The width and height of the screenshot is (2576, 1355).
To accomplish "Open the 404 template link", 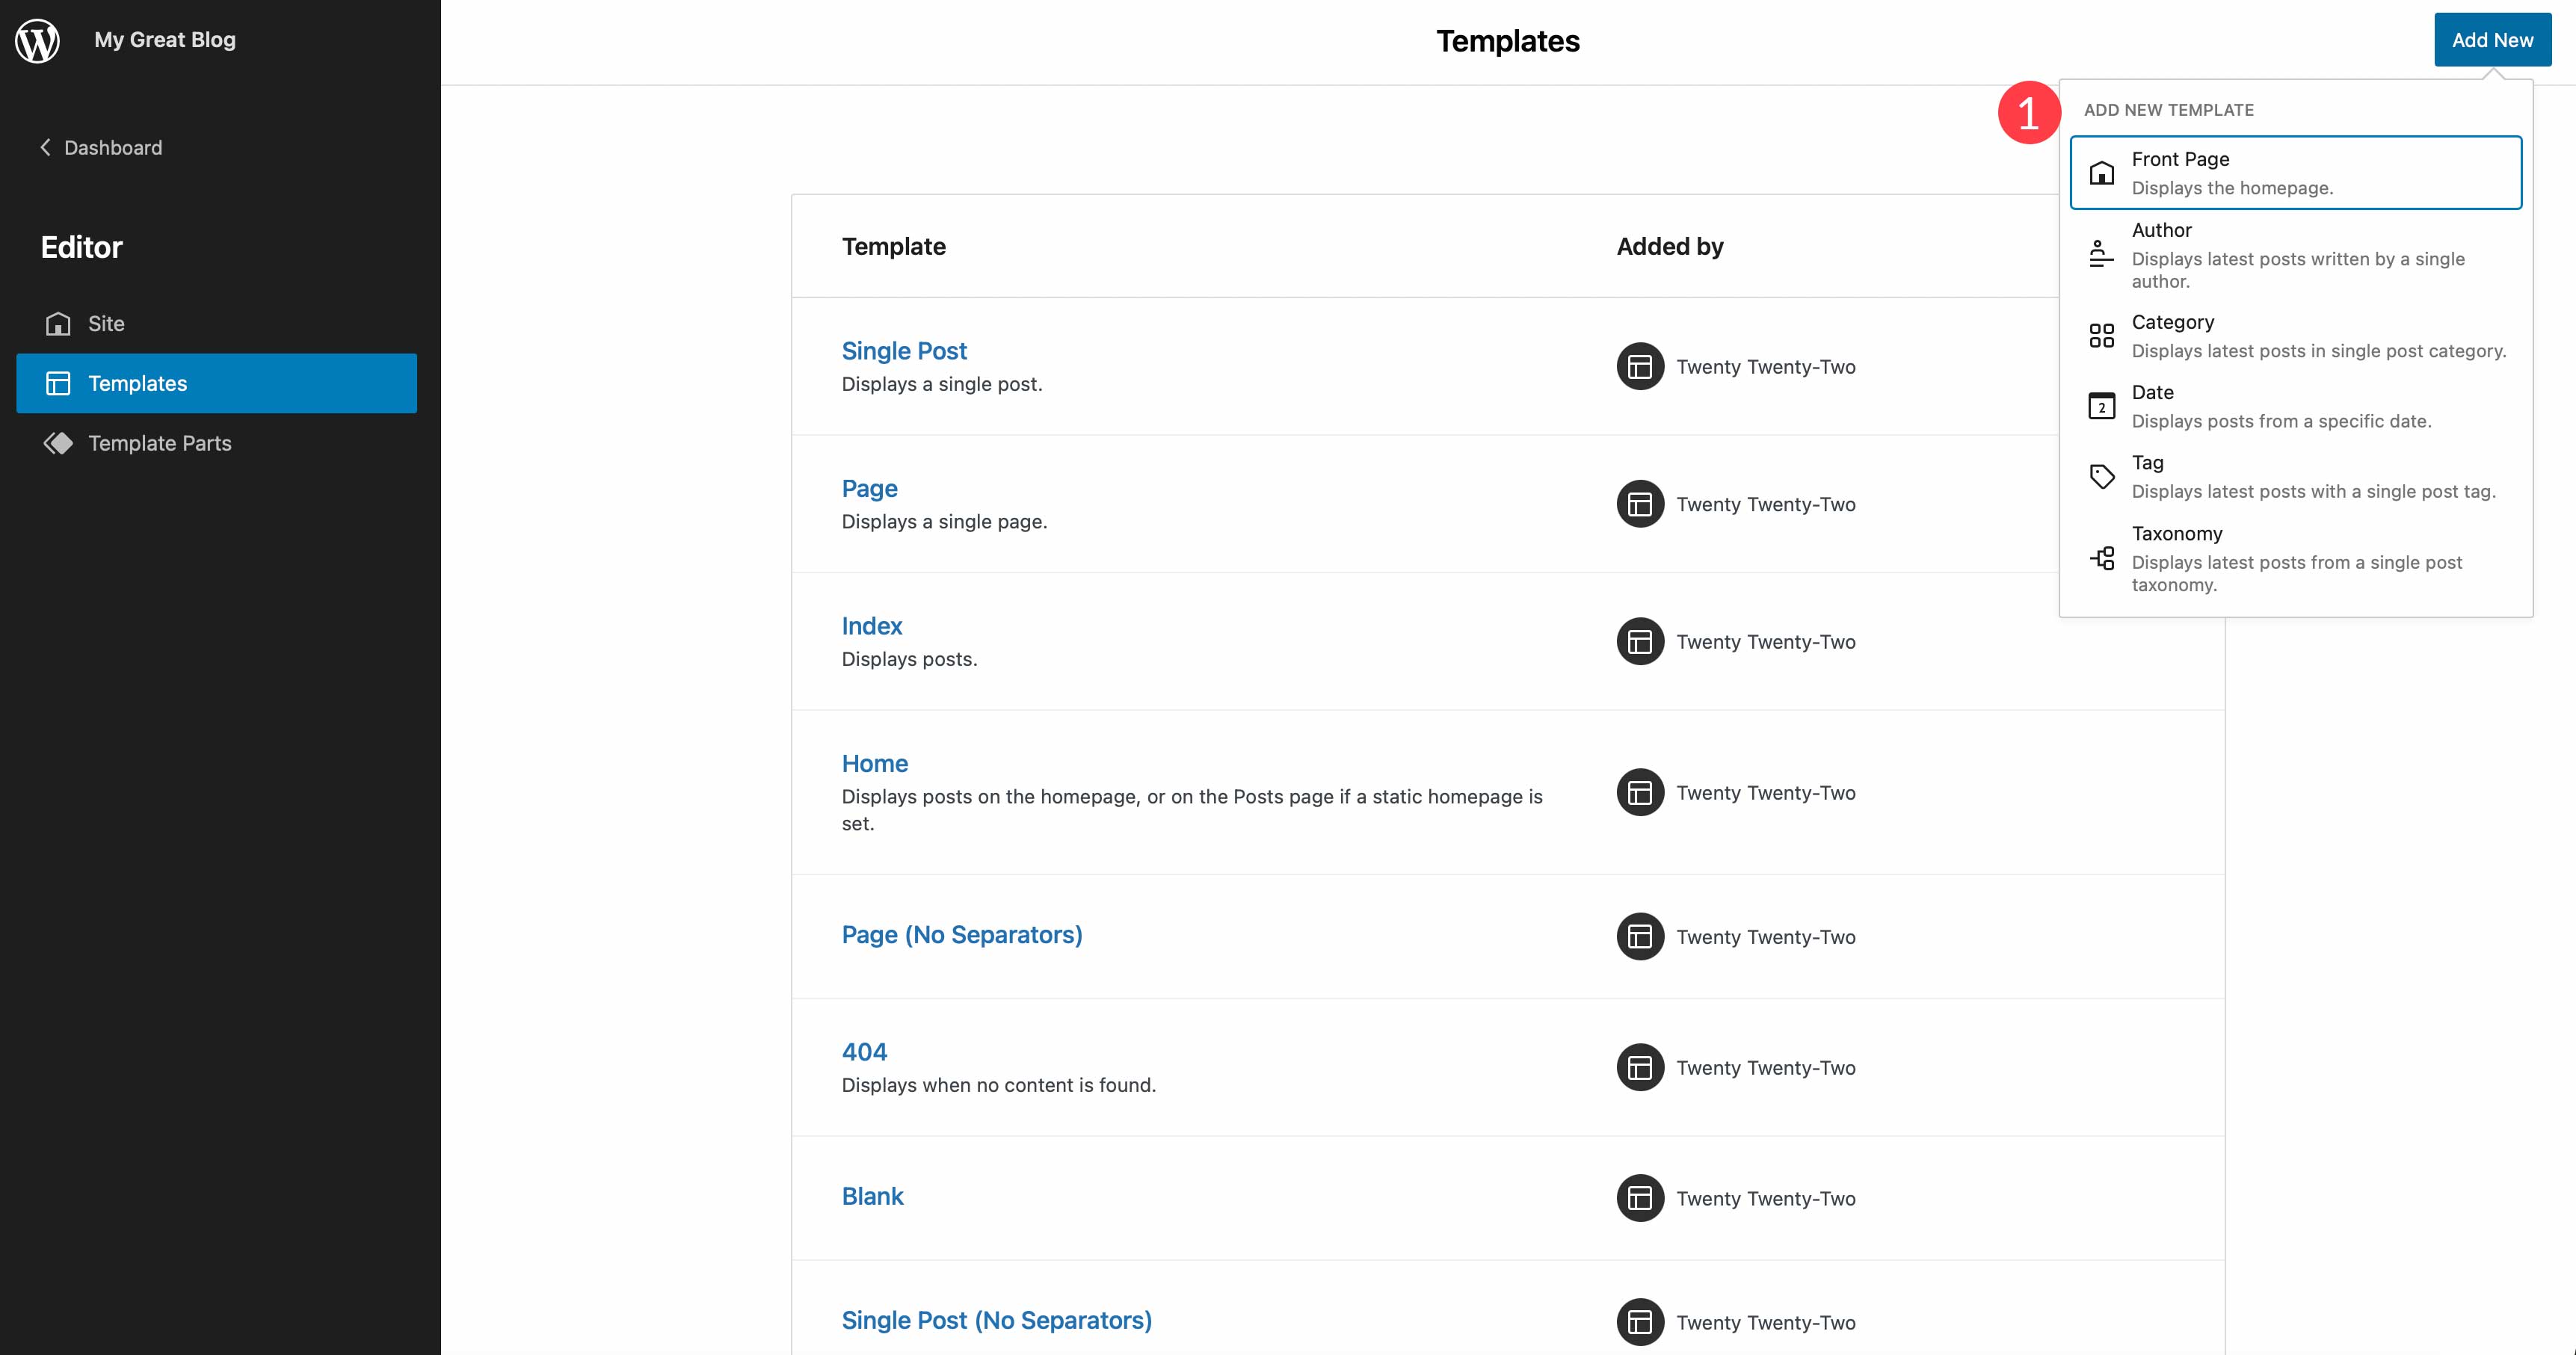I will (x=864, y=1052).
